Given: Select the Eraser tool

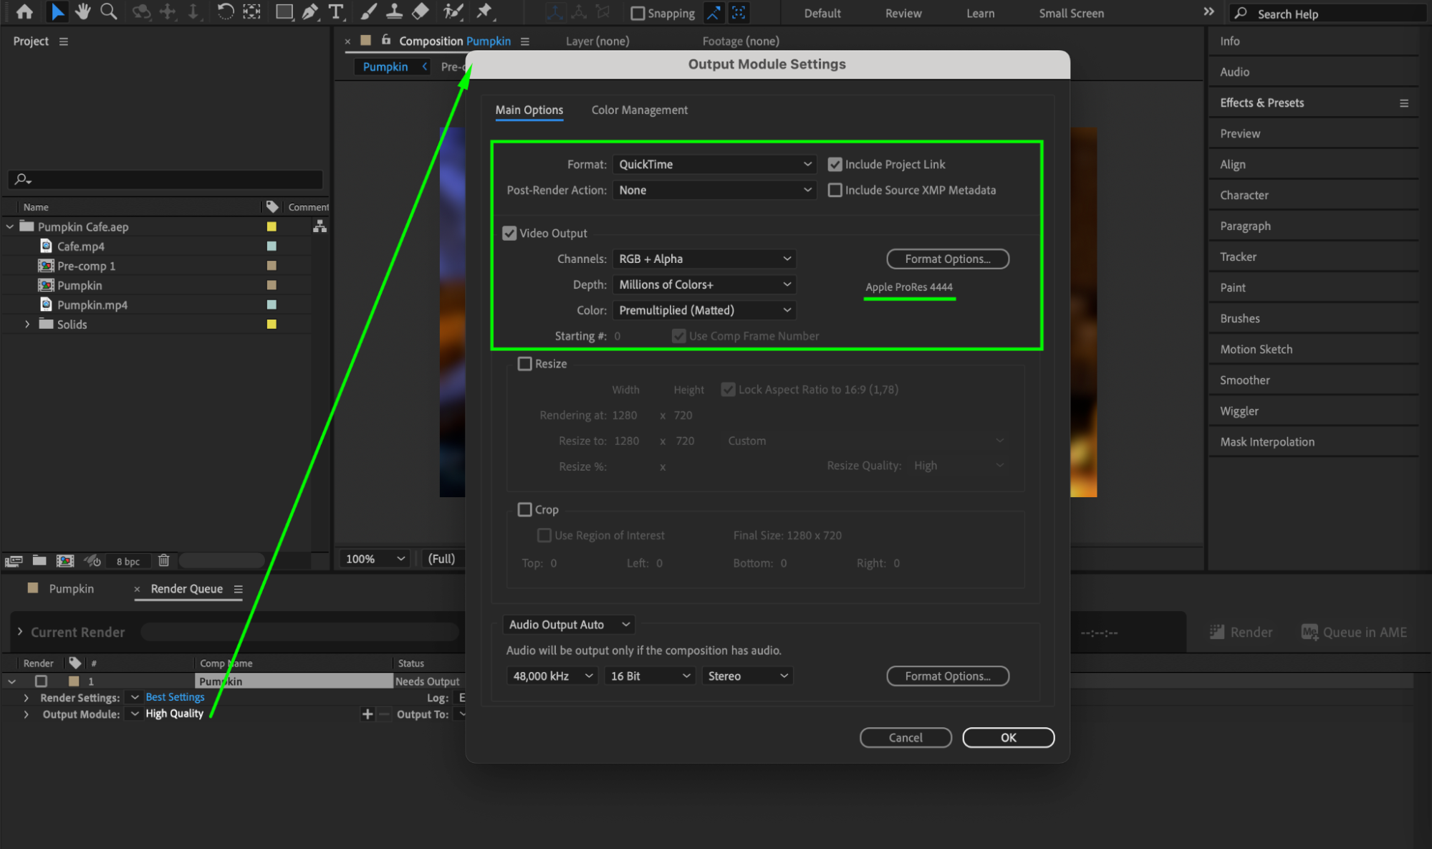Looking at the screenshot, I should (421, 11).
